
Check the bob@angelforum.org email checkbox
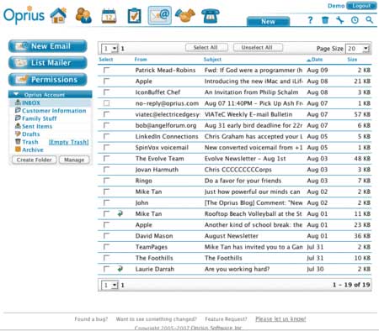pyautogui.click(x=106, y=125)
